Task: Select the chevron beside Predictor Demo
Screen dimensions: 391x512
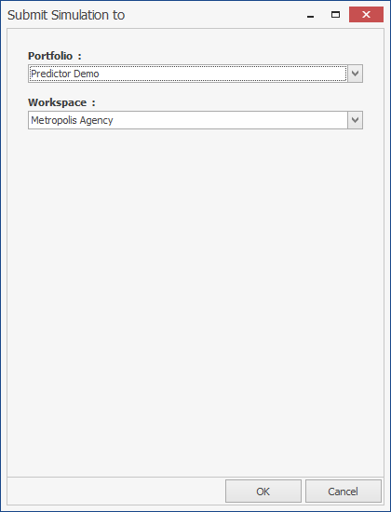Action: pos(355,74)
